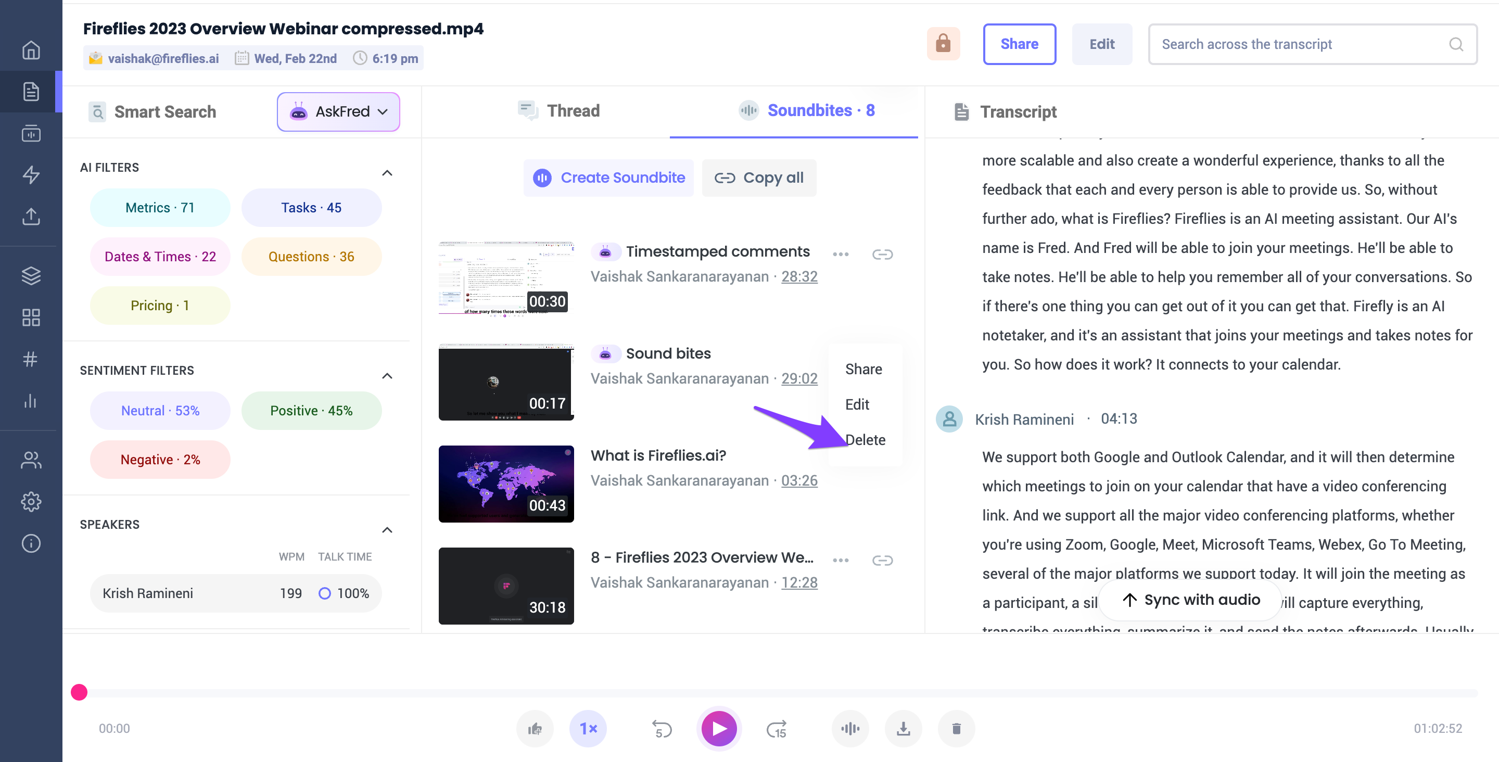Toggle the Neutral · 53% sentiment filter
The image size is (1499, 762).
click(160, 410)
